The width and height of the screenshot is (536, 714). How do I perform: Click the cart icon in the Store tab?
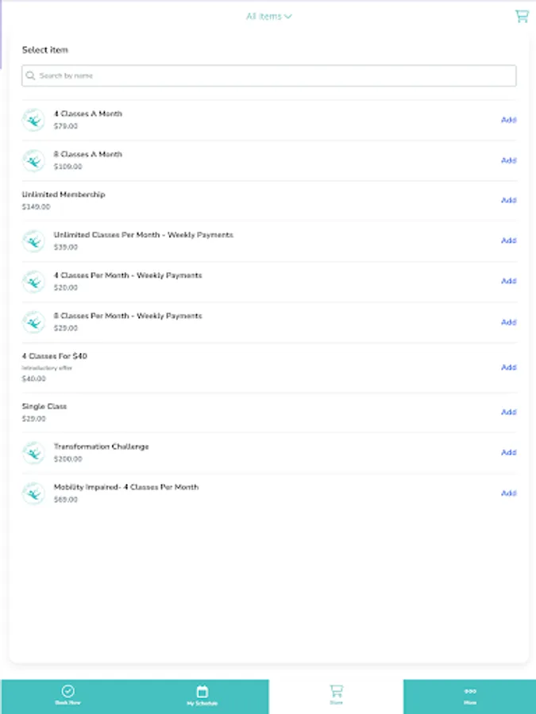click(335, 689)
